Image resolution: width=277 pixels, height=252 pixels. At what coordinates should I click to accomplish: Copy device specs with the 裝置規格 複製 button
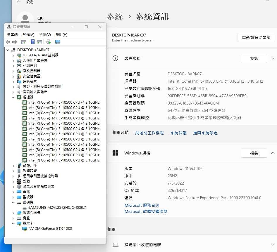(x=254, y=58)
